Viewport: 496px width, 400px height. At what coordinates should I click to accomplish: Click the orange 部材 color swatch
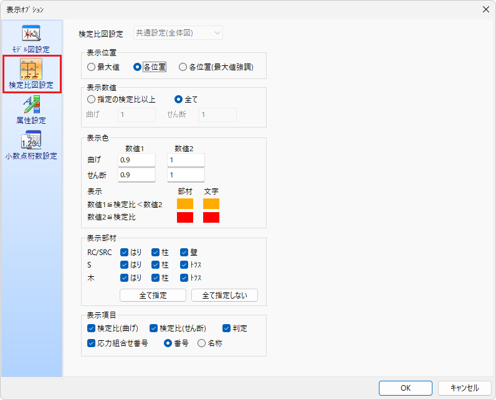[185, 203]
